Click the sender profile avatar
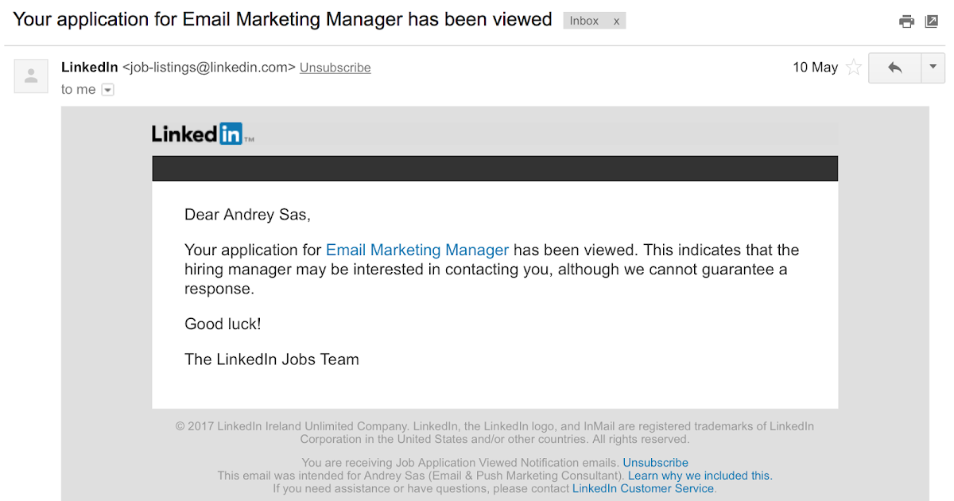This screenshot has height=501, width=954. point(31,76)
